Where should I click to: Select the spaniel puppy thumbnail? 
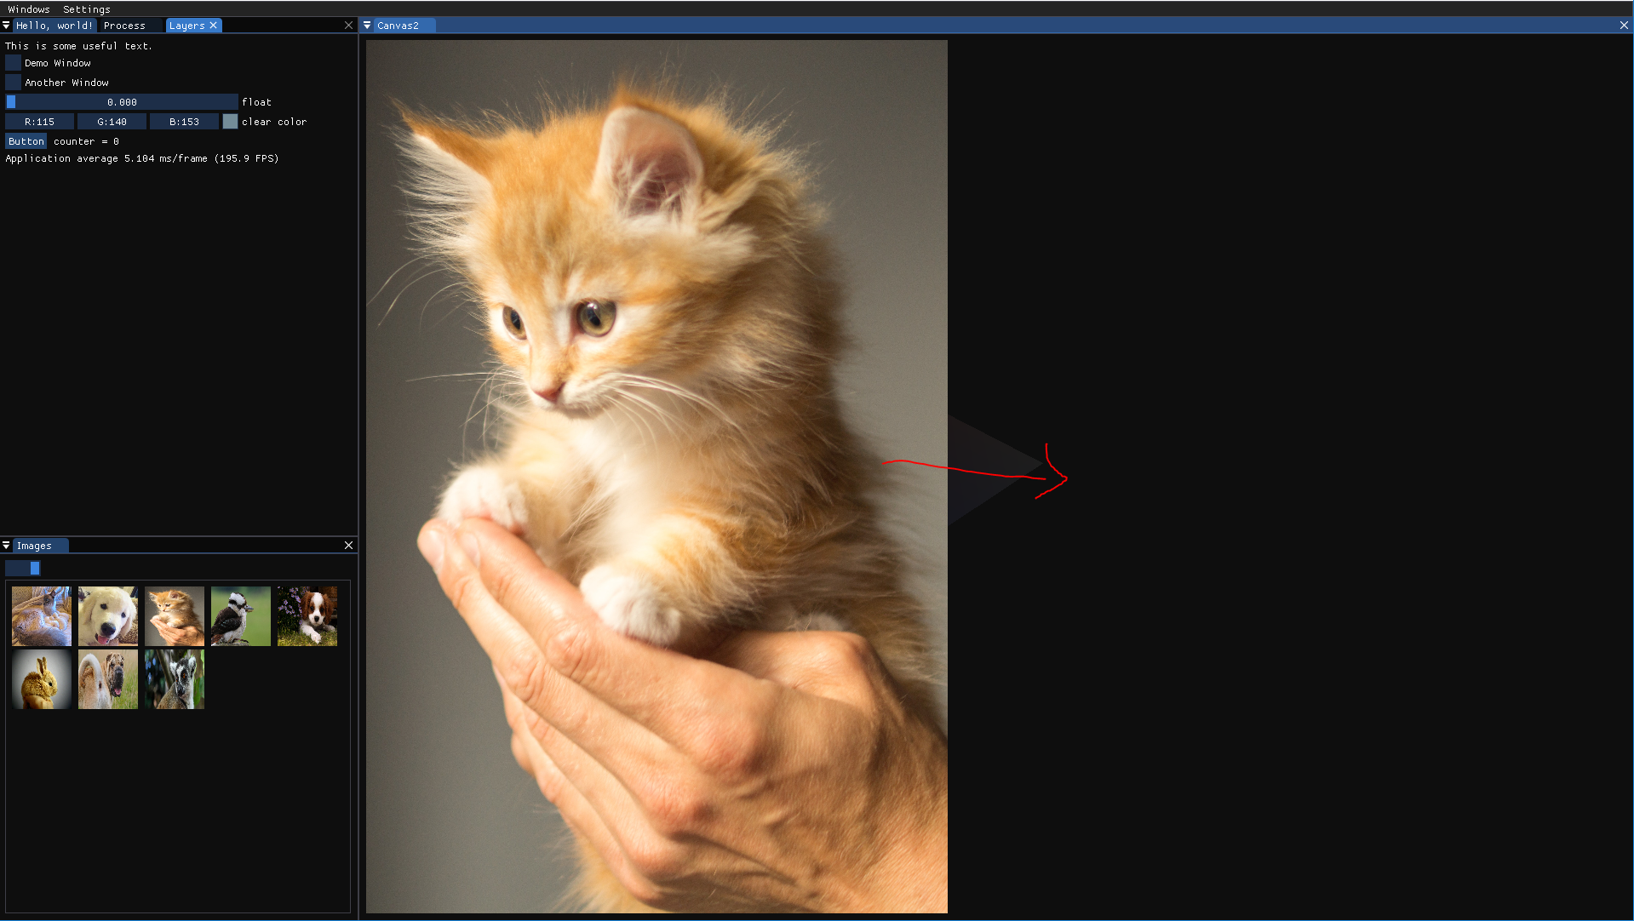(307, 616)
